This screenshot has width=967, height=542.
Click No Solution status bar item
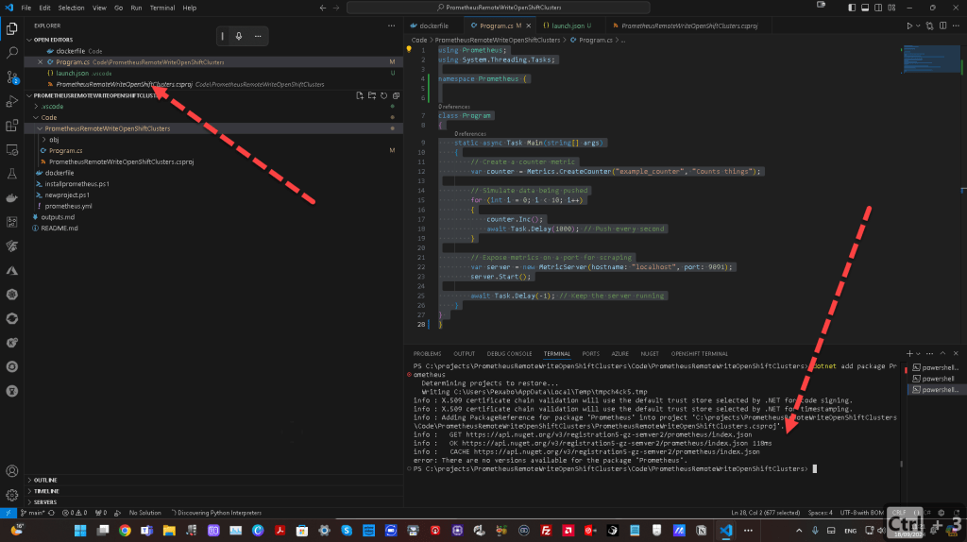[144, 513]
